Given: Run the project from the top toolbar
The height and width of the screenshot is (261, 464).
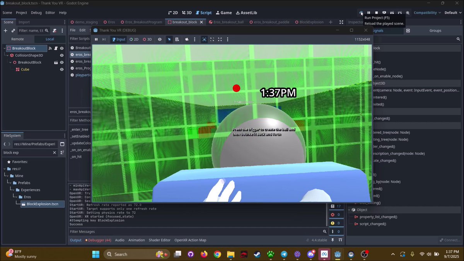Looking at the screenshot, I should click(361, 12).
